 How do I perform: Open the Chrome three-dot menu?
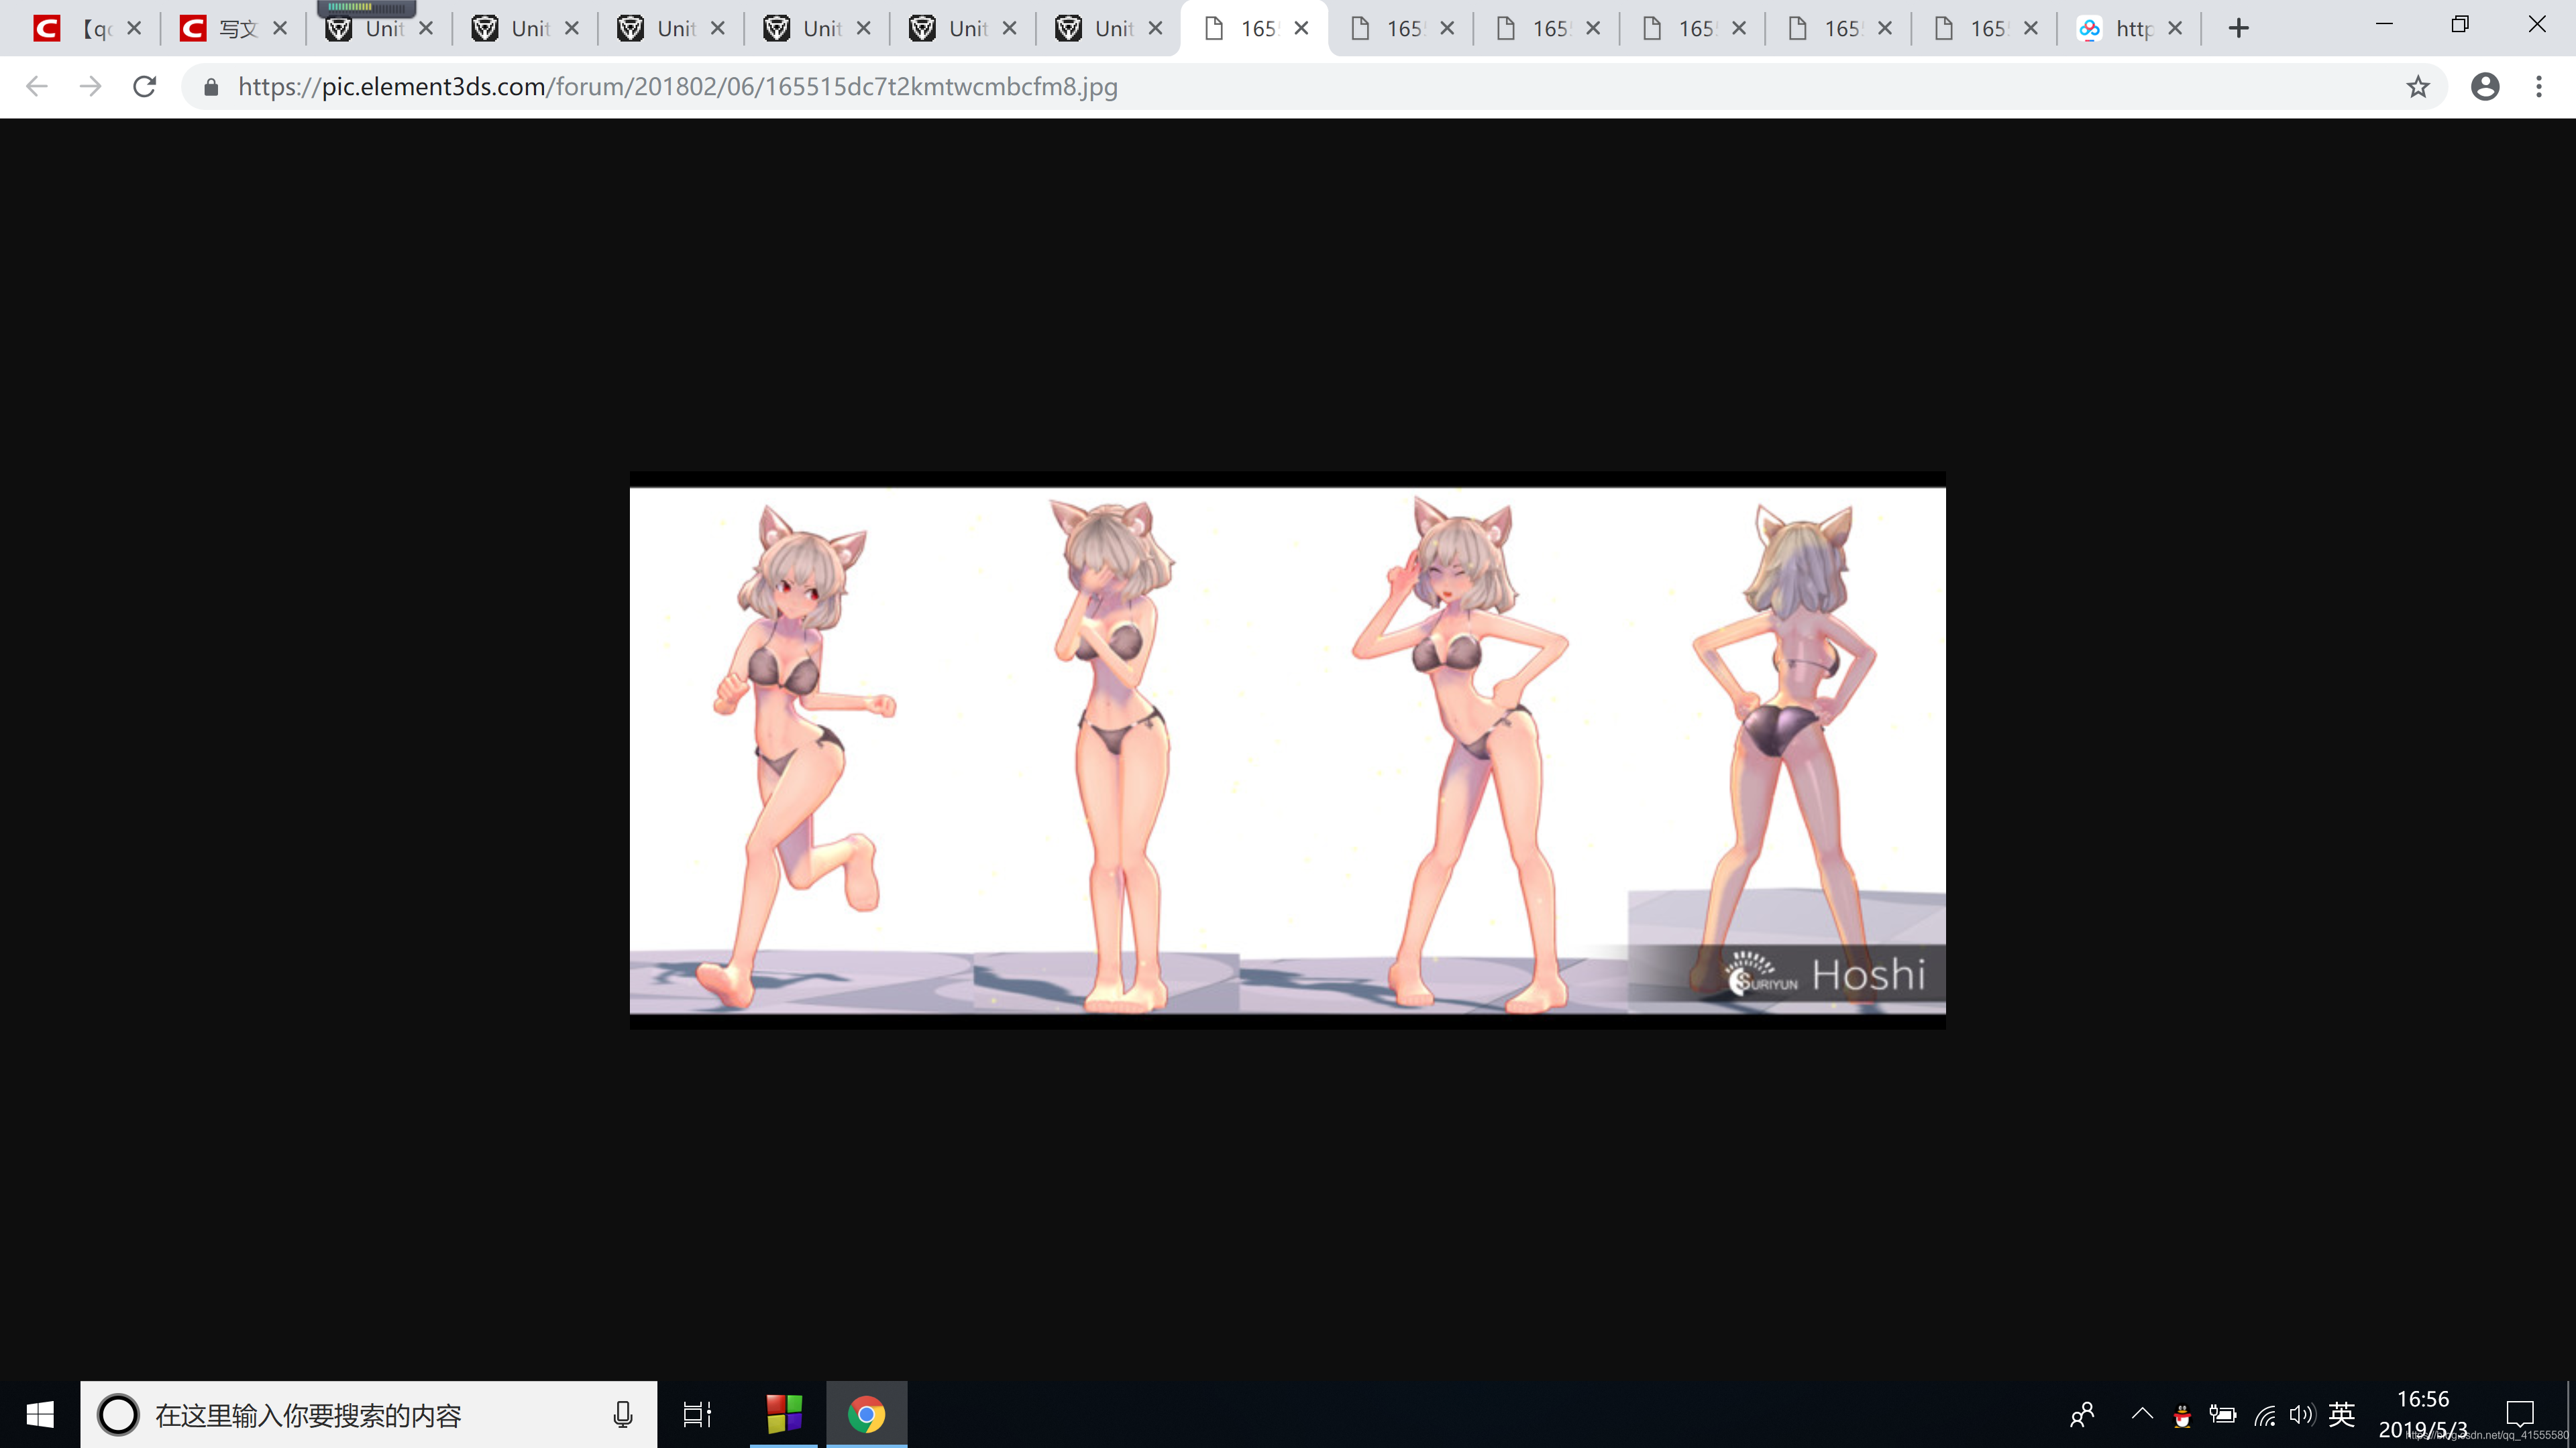pos(2538,87)
